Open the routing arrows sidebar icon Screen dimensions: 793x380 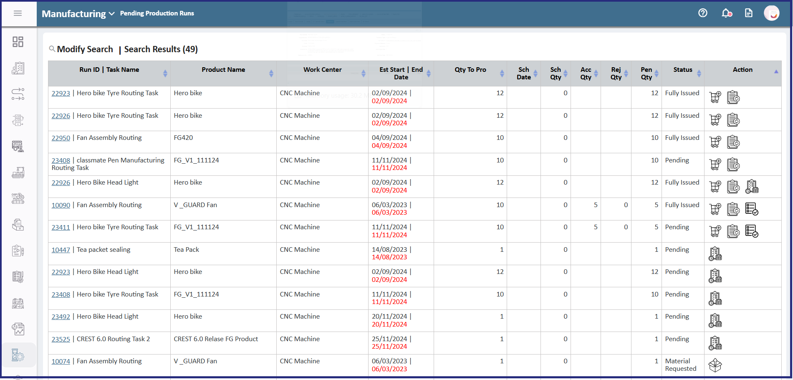(18, 94)
